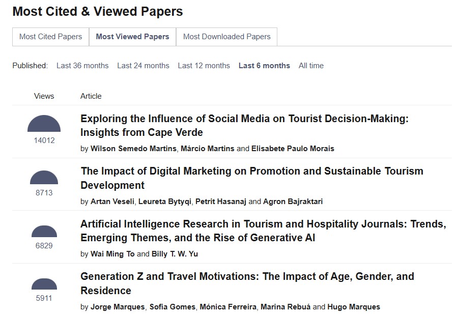
Task: Click the 6829 views semicircle icon
Action: pyautogui.click(x=44, y=232)
